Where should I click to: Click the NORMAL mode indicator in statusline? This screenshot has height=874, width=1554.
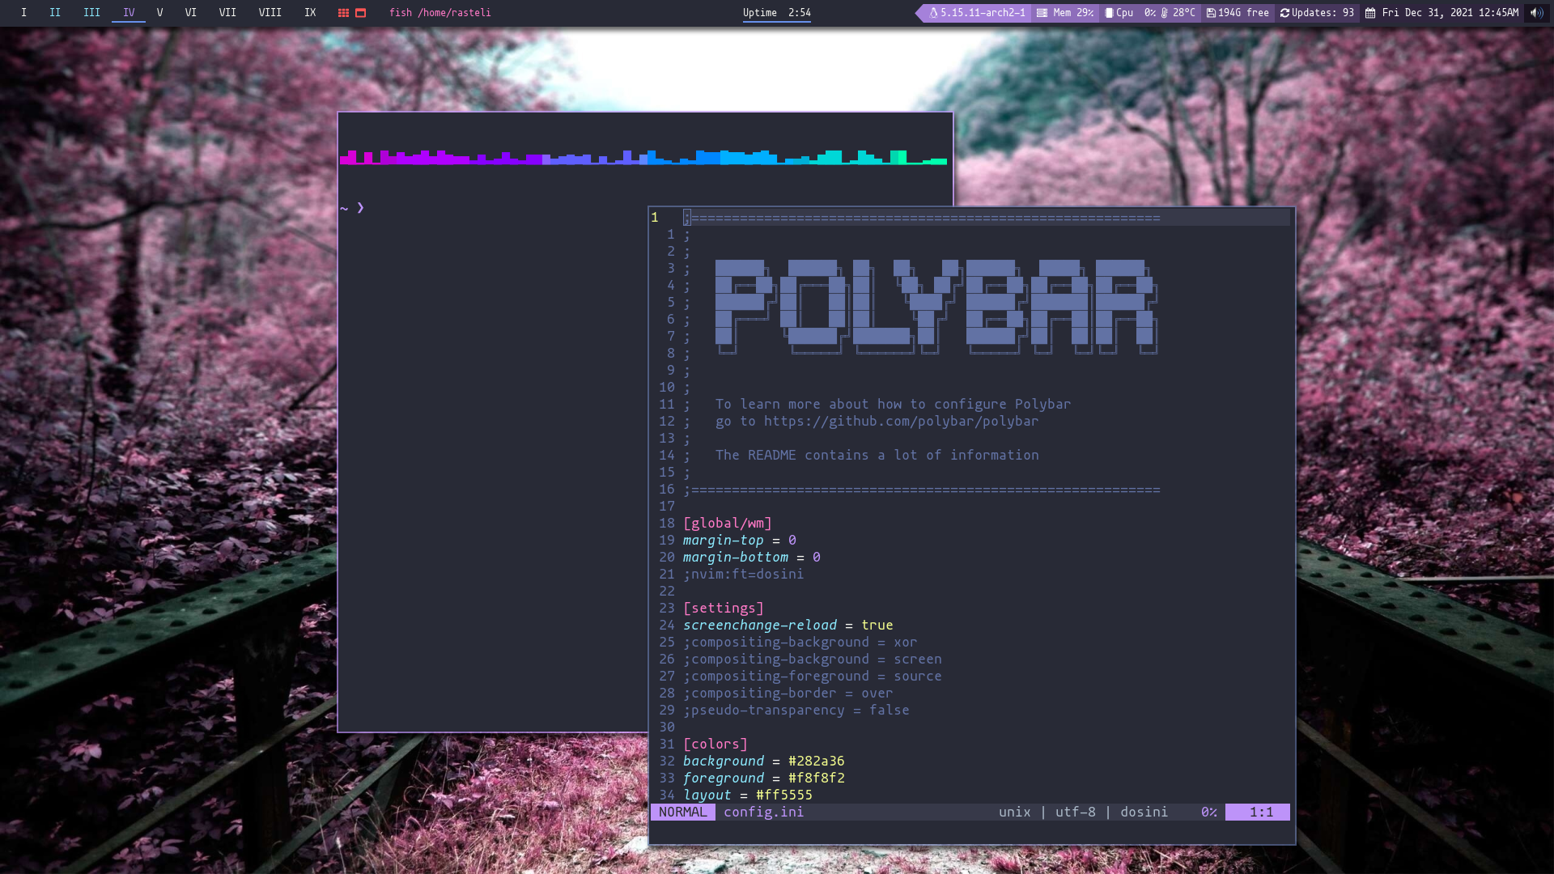[x=683, y=812]
